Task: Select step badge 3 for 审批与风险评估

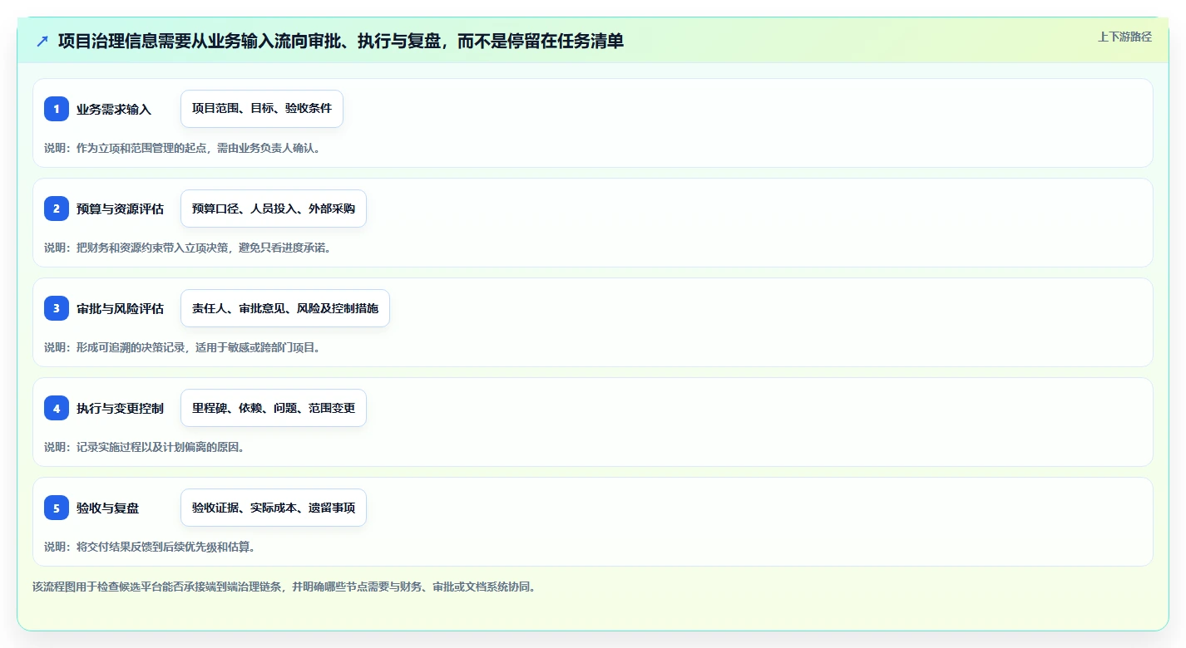Action: coord(57,308)
